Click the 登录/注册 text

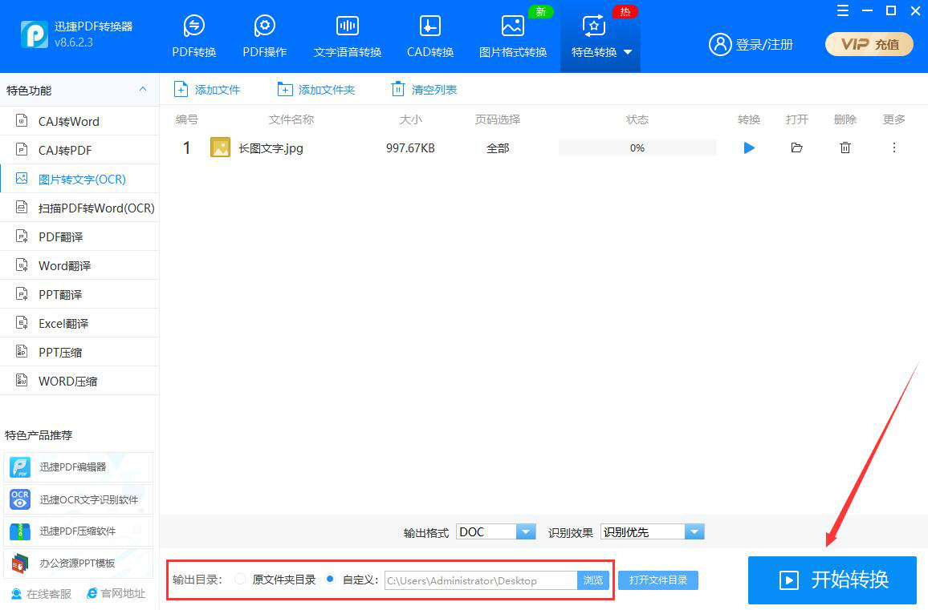764,45
